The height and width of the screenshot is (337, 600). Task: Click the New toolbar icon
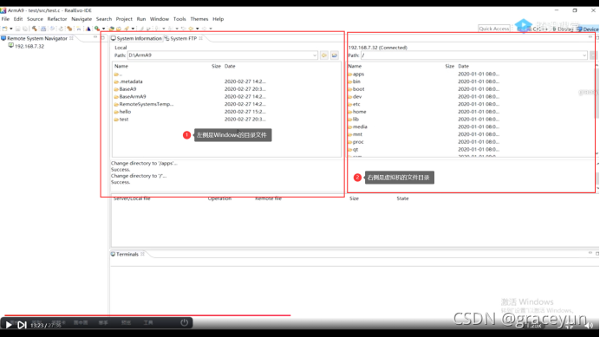click(x=4, y=29)
